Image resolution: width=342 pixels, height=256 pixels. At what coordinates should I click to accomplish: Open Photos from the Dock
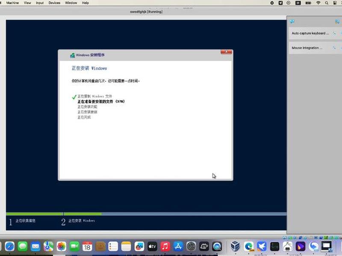click(x=61, y=247)
